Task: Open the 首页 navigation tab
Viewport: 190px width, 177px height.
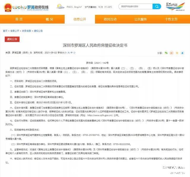Action: click(19, 19)
